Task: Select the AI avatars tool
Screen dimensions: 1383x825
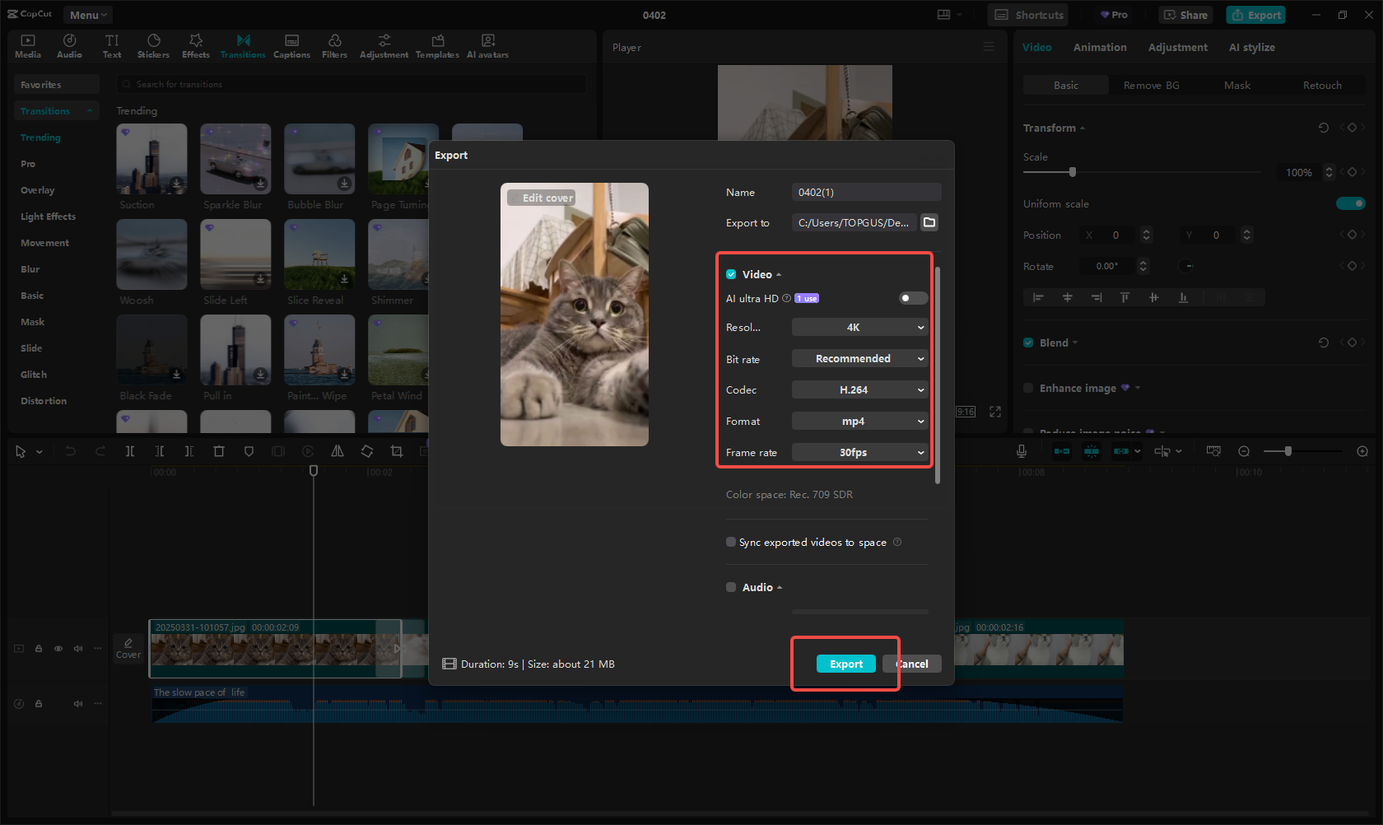Action: point(487,46)
